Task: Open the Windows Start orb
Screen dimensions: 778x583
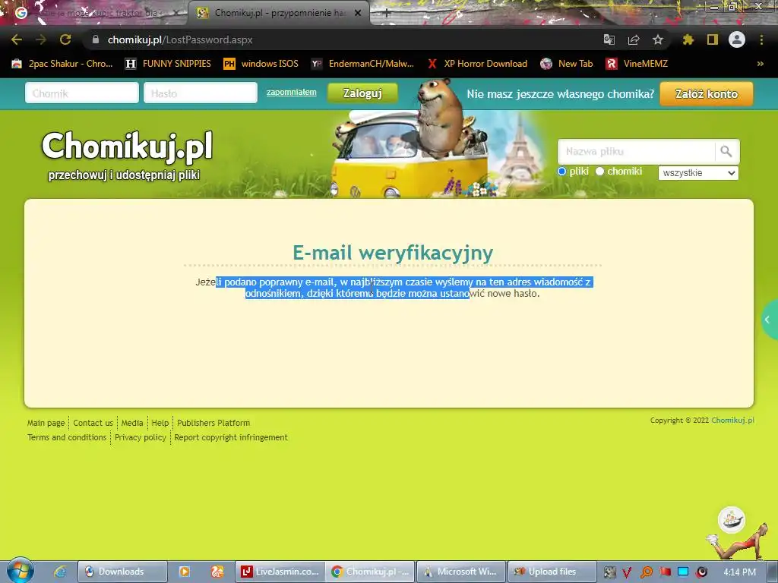Action: coord(21,571)
